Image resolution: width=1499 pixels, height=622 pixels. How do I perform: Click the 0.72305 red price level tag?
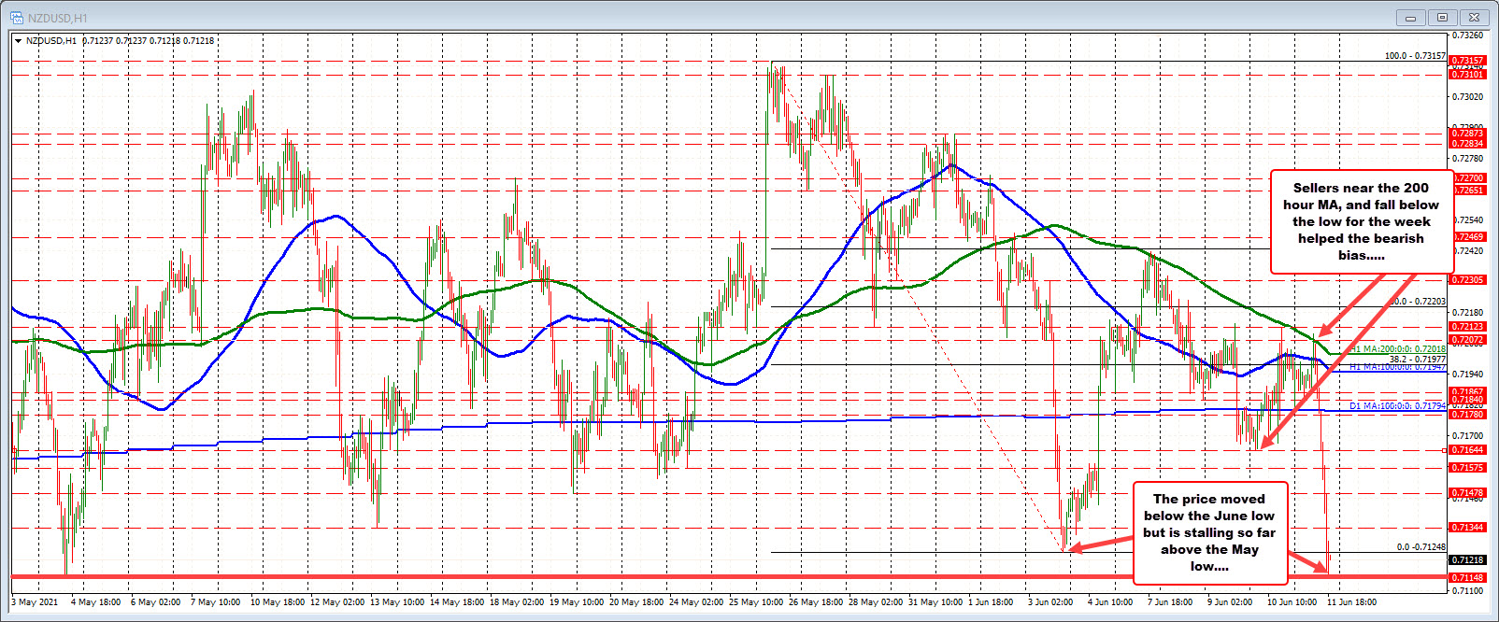(1467, 280)
